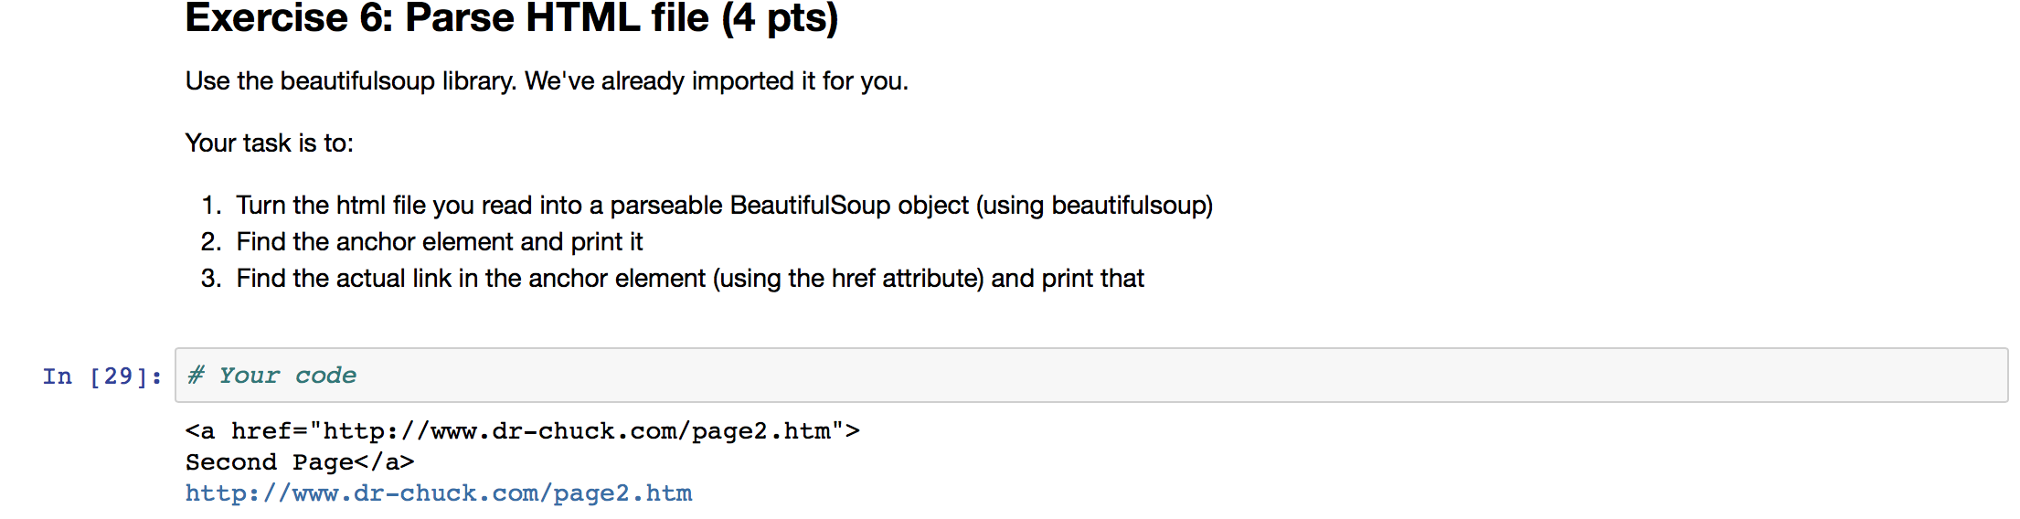
Task: Click the 'Second Page</a>' output line
Action: point(300,462)
